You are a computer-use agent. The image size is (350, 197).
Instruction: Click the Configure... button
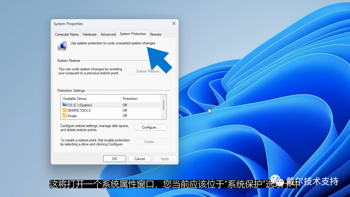[150, 127]
